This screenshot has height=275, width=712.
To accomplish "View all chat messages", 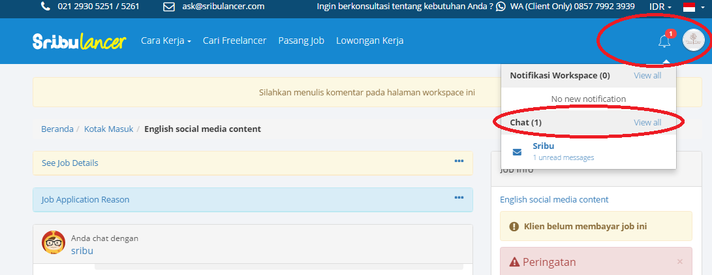I will pos(647,122).
